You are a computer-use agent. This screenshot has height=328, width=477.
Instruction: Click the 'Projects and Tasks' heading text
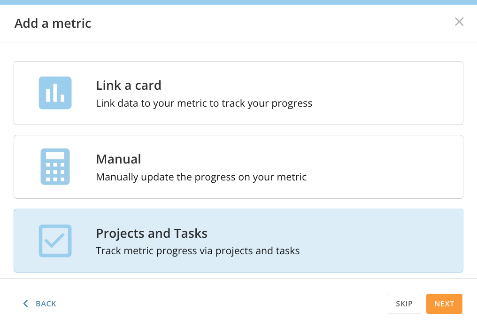(151, 233)
